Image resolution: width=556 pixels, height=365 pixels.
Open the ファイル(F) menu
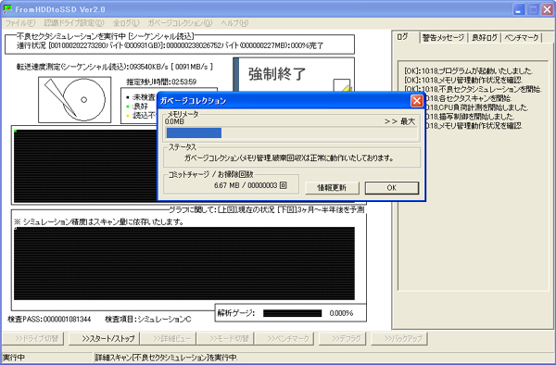tap(20, 23)
